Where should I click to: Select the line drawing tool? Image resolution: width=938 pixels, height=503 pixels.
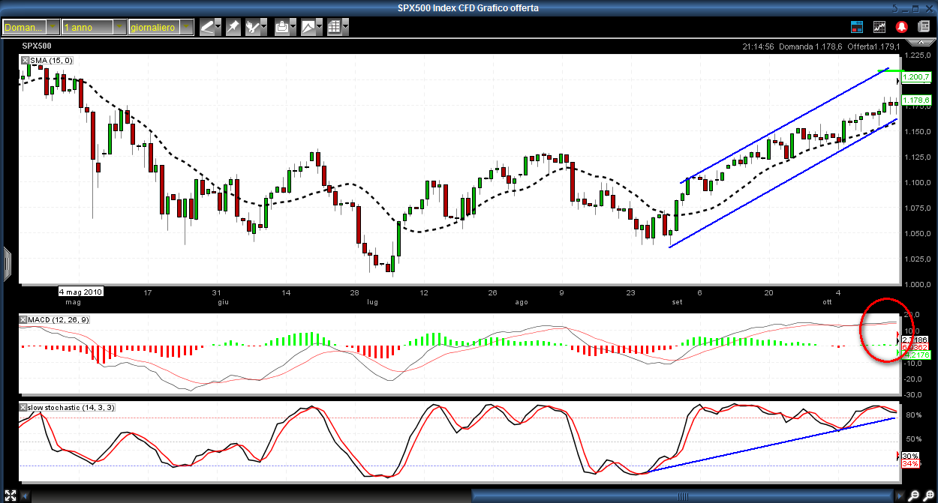coord(207,27)
